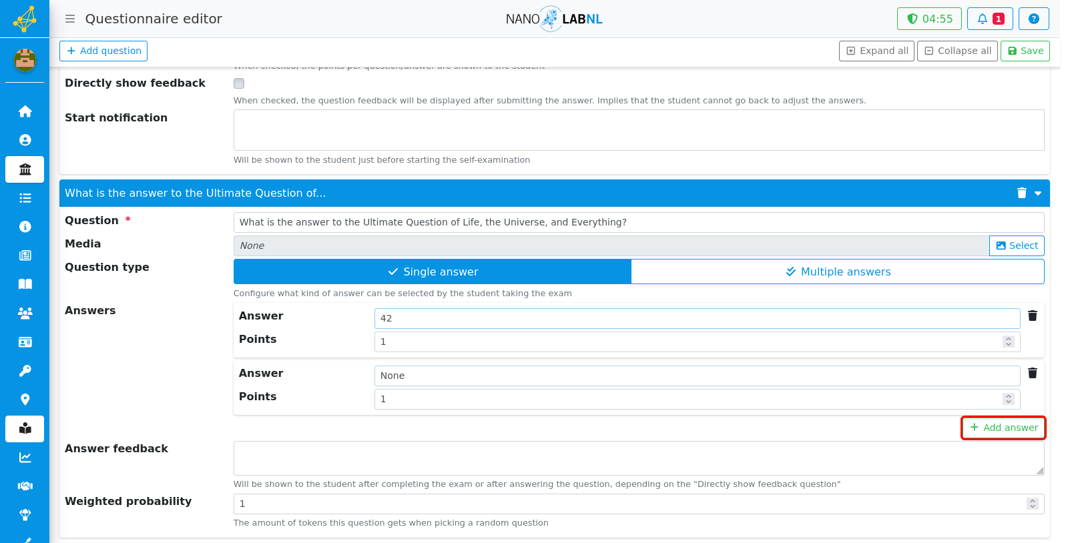Open the user profile sidebar icon
Image resolution: width=1068 pixels, height=543 pixels.
(x=25, y=140)
